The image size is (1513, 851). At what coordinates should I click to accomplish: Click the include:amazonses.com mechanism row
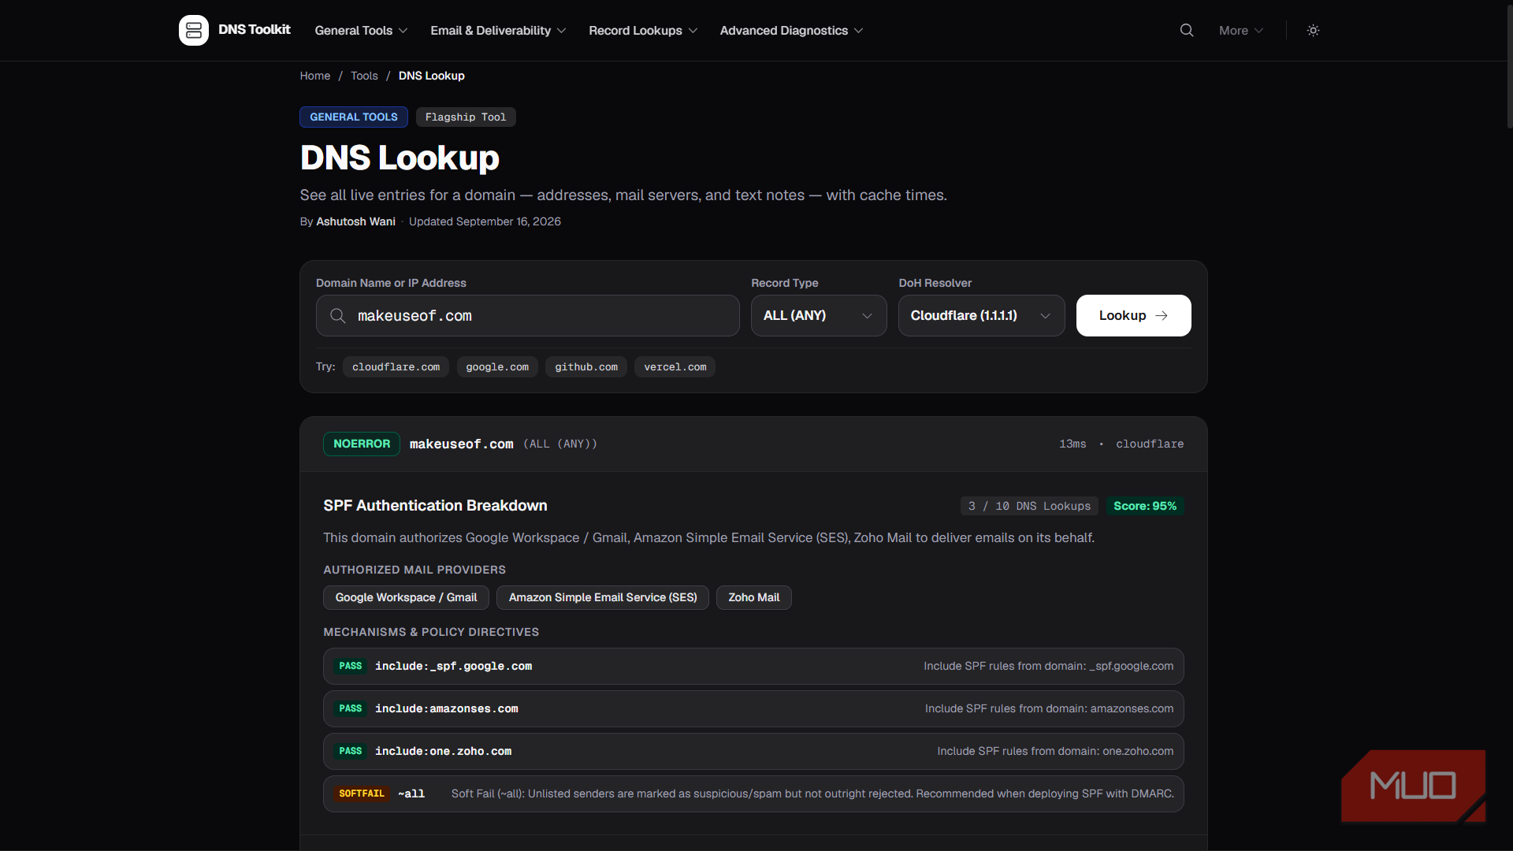point(753,708)
